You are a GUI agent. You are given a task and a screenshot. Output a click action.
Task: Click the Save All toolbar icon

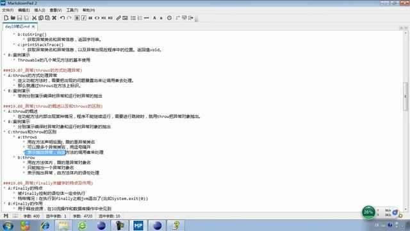26,18
